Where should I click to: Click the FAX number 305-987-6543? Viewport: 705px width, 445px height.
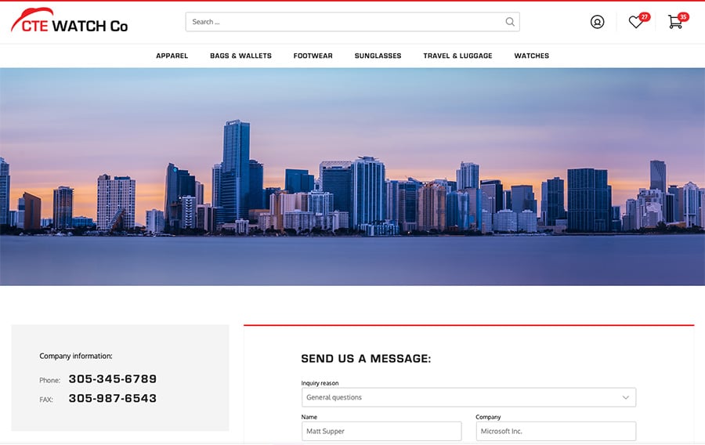coord(112,399)
